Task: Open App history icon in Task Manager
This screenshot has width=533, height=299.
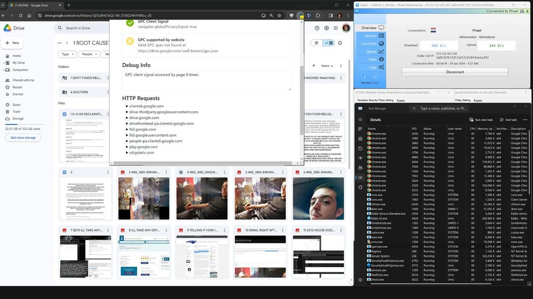Action: pos(360,148)
